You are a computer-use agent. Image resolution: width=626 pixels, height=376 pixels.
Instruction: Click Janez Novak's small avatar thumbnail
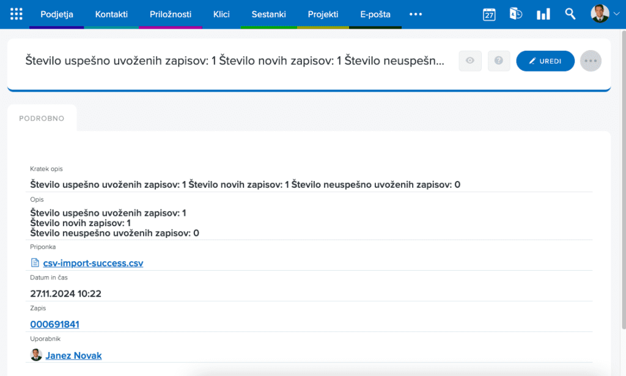click(x=36, y=355)
